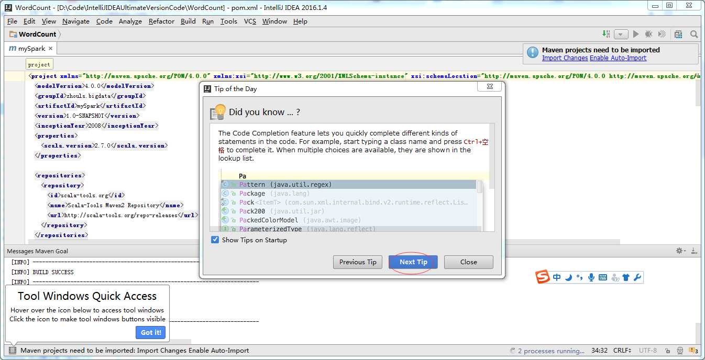Click the Sogou user account icon
The image size is (705, 360).
pyautogui.click(x=615, y=277)
